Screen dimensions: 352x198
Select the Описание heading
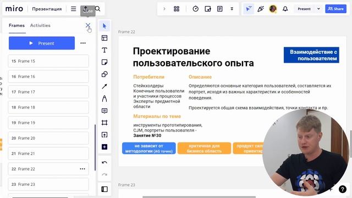click(x=200, y=77)
